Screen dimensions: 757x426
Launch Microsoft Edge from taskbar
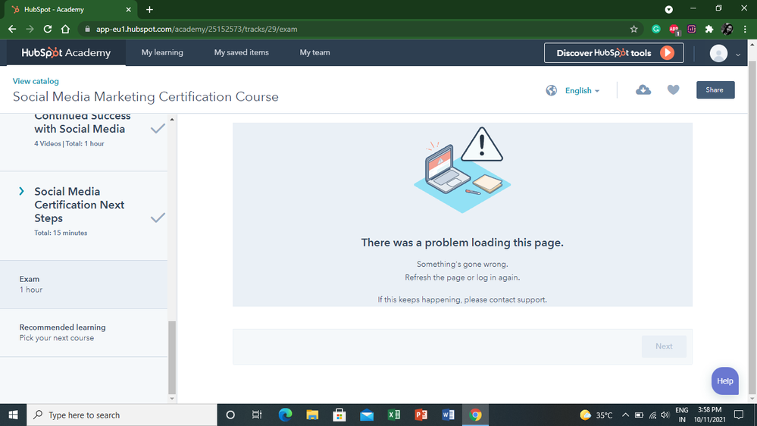click(x=285, y=415)
